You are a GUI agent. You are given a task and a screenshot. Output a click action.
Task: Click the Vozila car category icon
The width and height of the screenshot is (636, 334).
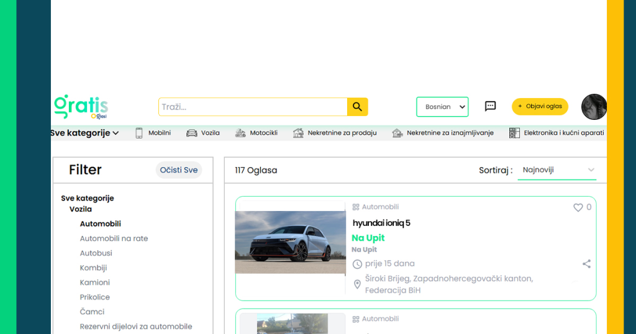coord(192,133)
